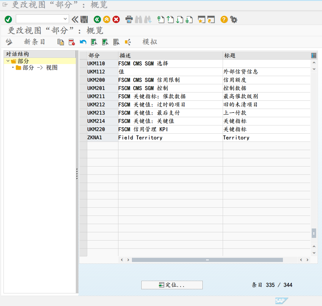Click the horizontal scrollbar of the table
Screen dimensions: 322x306
207,260
